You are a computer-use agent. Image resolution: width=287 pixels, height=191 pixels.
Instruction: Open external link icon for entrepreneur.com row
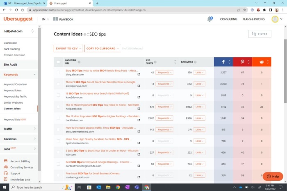(139, 86)
